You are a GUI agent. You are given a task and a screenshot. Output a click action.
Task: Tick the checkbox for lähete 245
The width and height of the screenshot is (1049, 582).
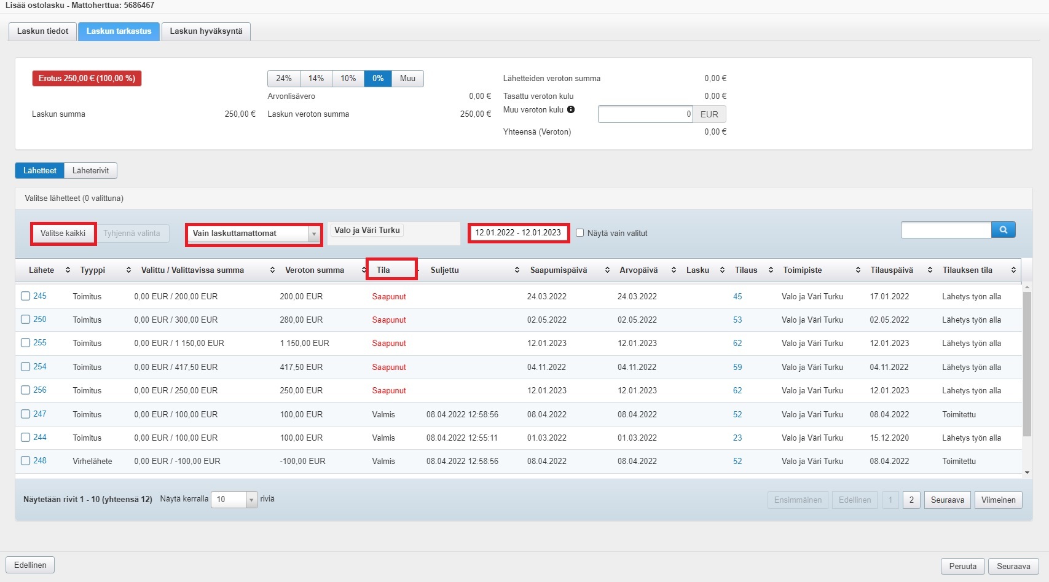26,296
